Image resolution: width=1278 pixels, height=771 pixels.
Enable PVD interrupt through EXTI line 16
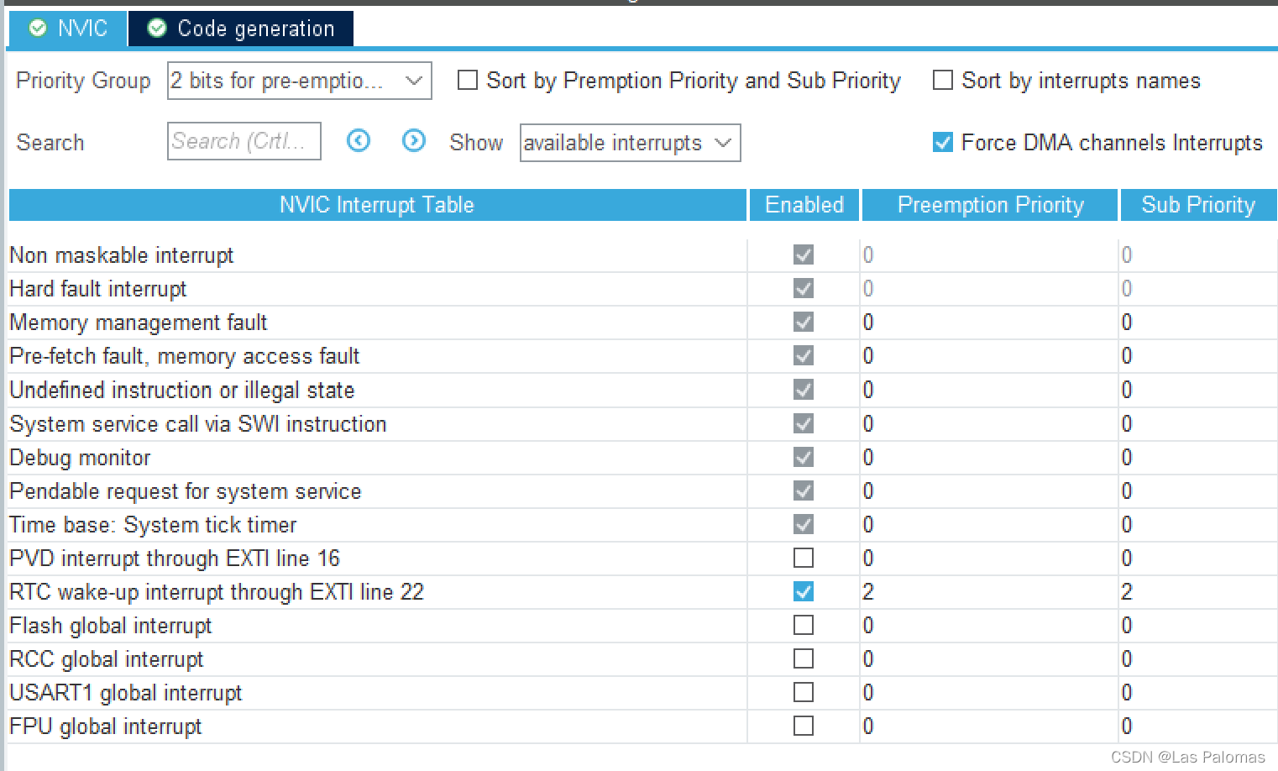804,558
